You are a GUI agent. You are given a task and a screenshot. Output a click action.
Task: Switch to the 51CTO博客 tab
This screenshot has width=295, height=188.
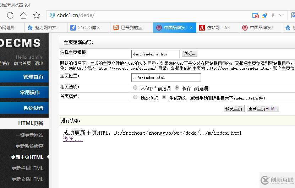point(89,27)
